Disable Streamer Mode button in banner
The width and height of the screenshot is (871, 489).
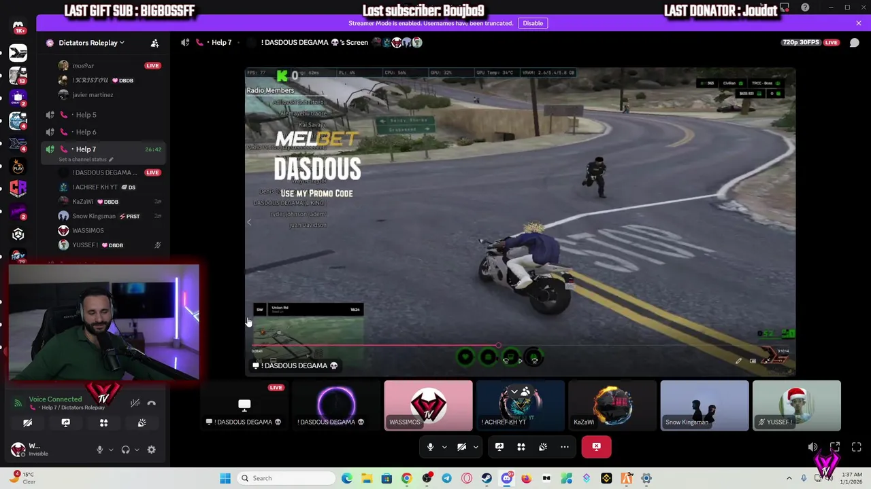pos(533,23)
